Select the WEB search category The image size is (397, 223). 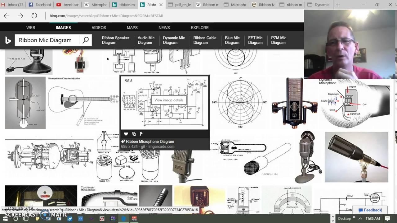click(x=31, y=28)
